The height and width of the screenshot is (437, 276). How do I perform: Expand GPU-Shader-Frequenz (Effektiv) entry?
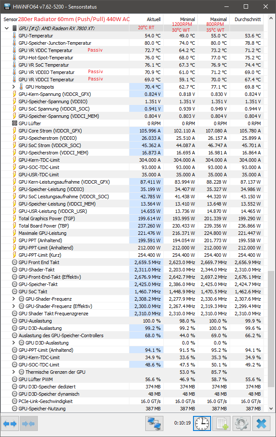[14, 306]
